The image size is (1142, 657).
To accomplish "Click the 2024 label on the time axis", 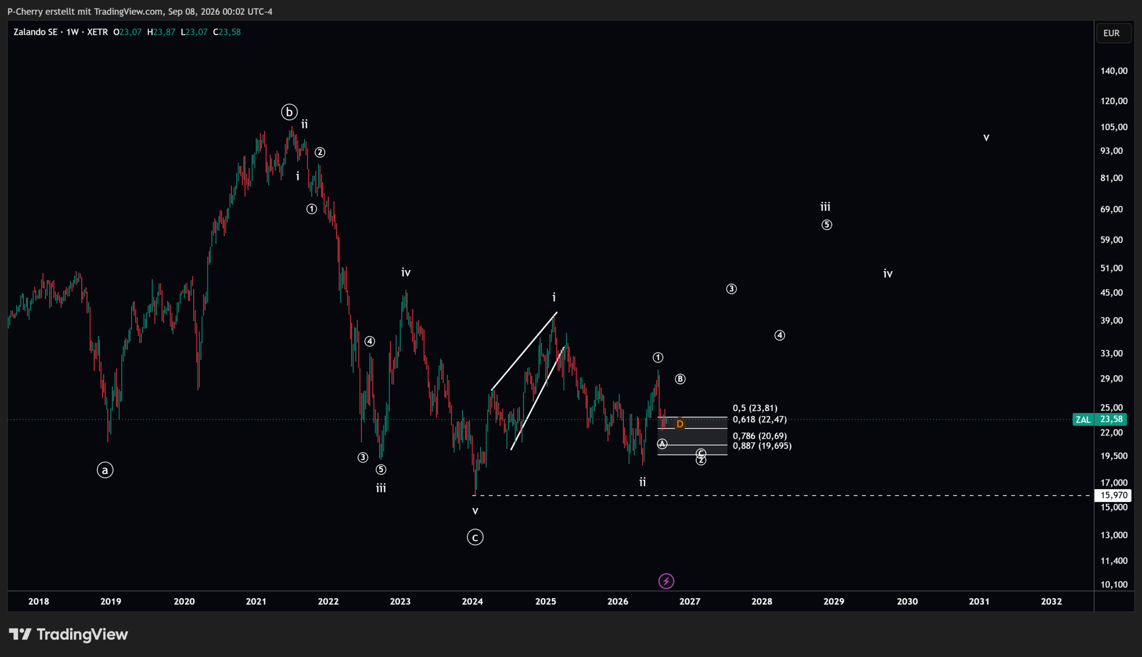I will click(x=472, y=602).
